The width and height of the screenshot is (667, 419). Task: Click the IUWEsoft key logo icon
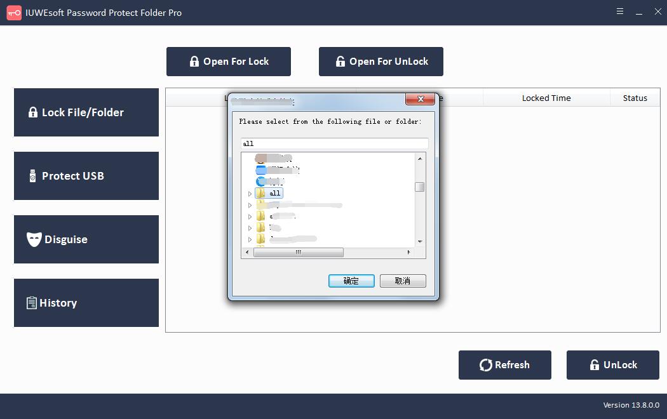click(x=14, y=13)
